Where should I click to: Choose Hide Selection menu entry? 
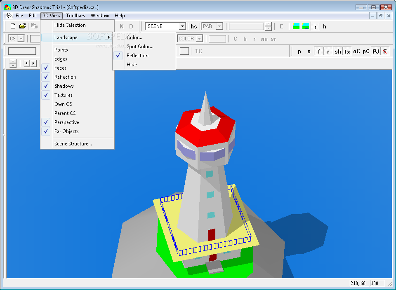77,25
